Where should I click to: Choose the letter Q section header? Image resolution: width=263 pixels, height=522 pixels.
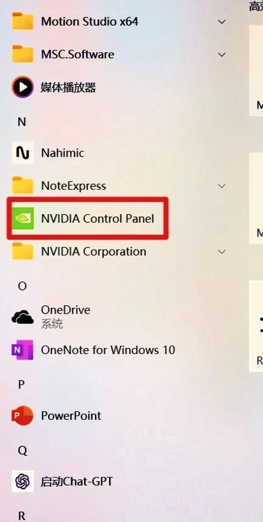[x=22, y=450]
